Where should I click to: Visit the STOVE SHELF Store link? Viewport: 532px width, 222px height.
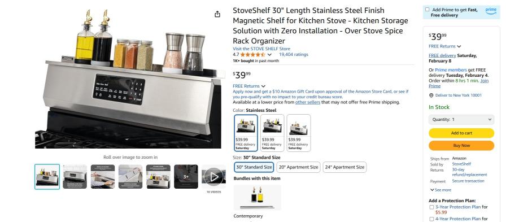click(x=261, y=49)
